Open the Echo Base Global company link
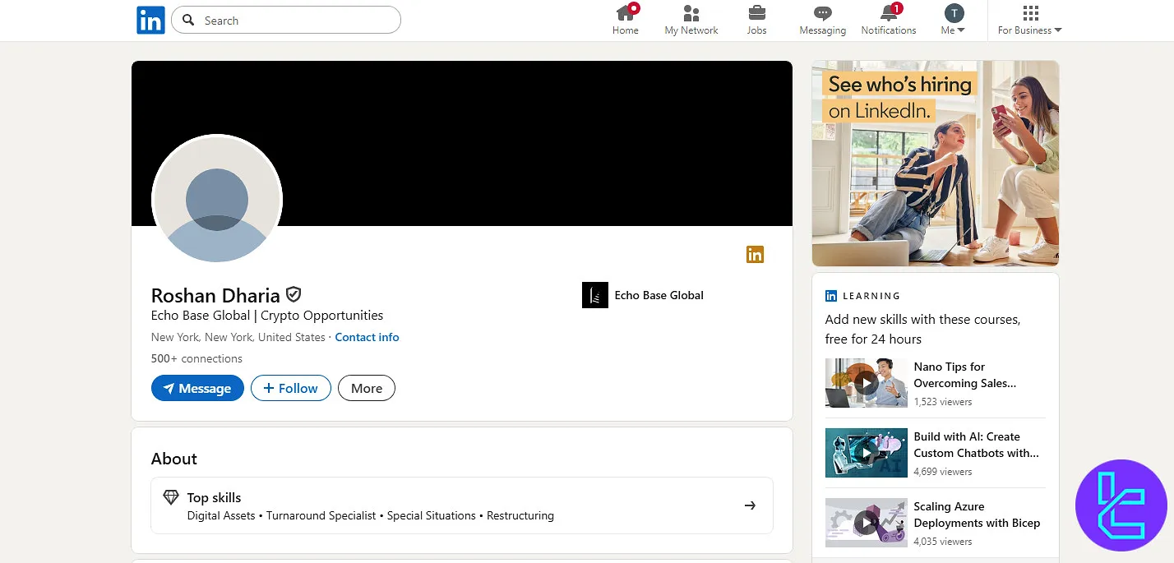This screenshot has height=563, width=1174. [659, 295]
